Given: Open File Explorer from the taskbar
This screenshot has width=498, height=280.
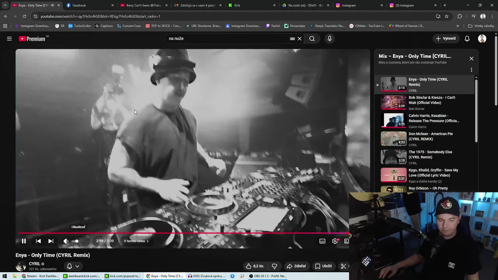Looking at the screenshot, I should point(15,276).
